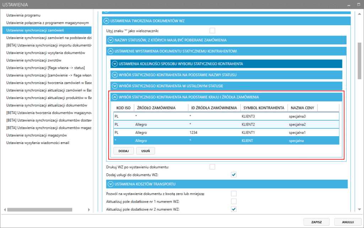Disable Aktualizuj pole dodatkowe nr 2 checkbox
The width and height of the screenshot is (364, 228).
(x=234, y=209)
